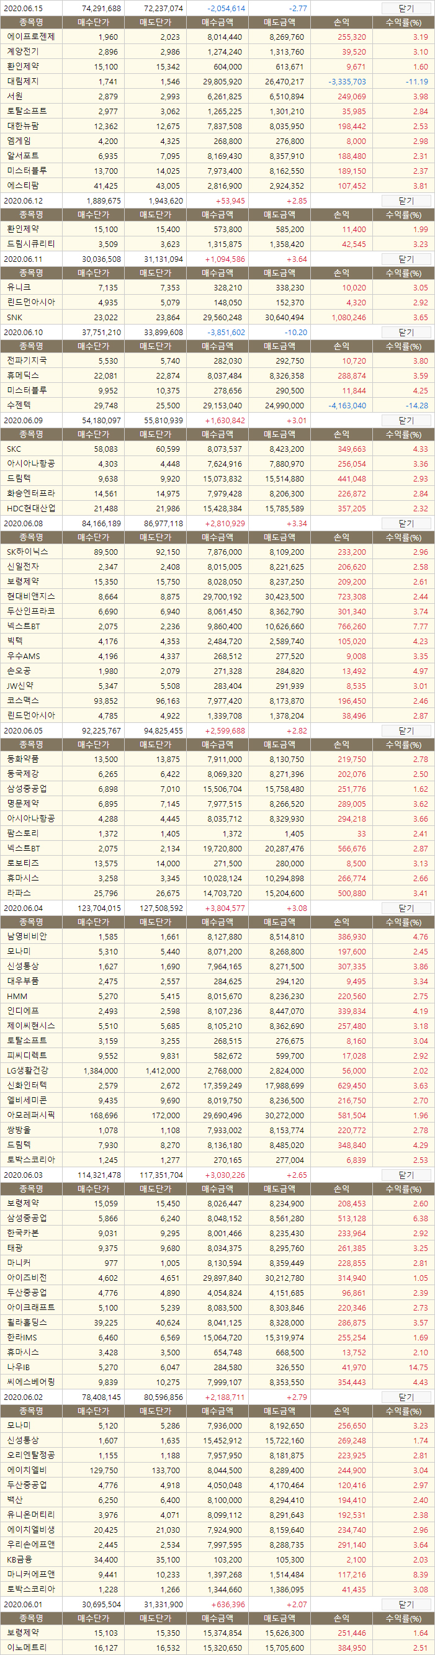Hit 닫기 on the 2020.06.01 row
Viewport: 435px width, 1655px height.
click(x=406, y=1604)
